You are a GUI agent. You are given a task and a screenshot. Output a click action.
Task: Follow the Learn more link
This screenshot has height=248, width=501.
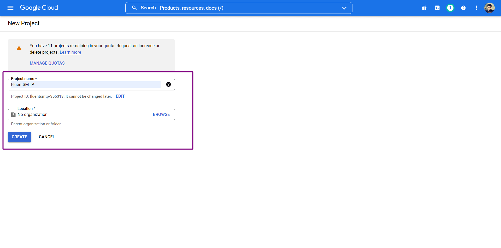click(70, 52)
